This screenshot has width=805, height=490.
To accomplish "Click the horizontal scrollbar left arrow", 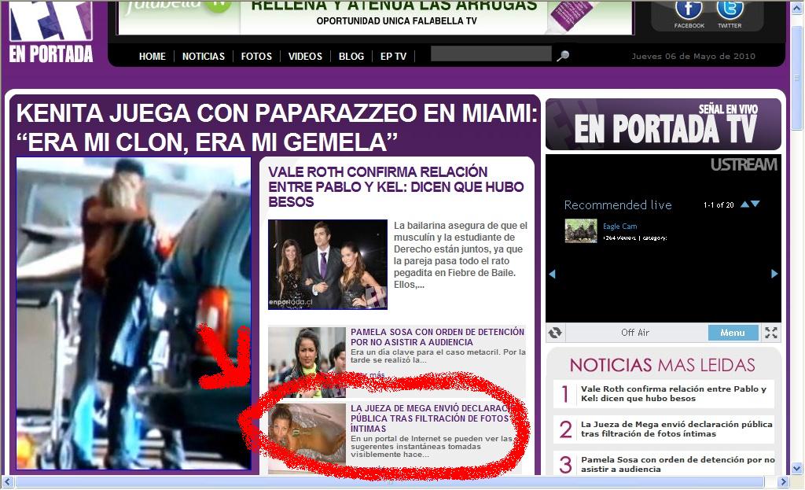I will [7, 482].
